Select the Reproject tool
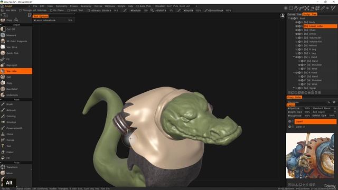Viewport: 338px width, 190px height. 16,65
